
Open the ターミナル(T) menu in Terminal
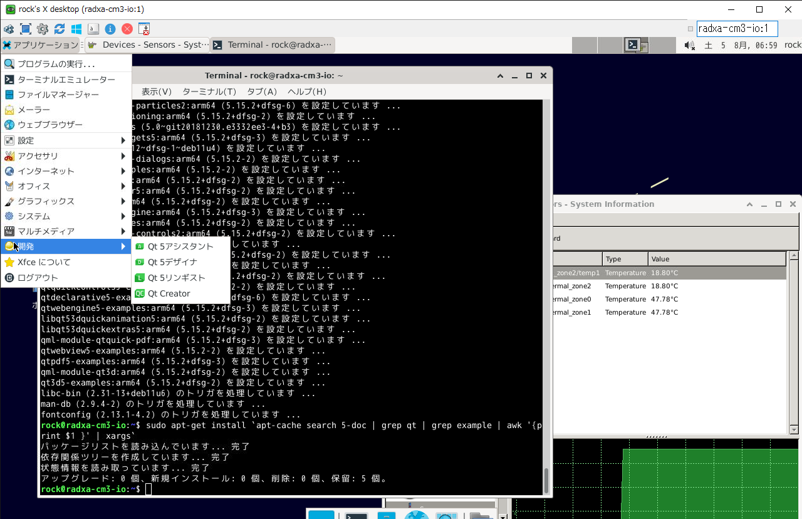tap(209, 92)
